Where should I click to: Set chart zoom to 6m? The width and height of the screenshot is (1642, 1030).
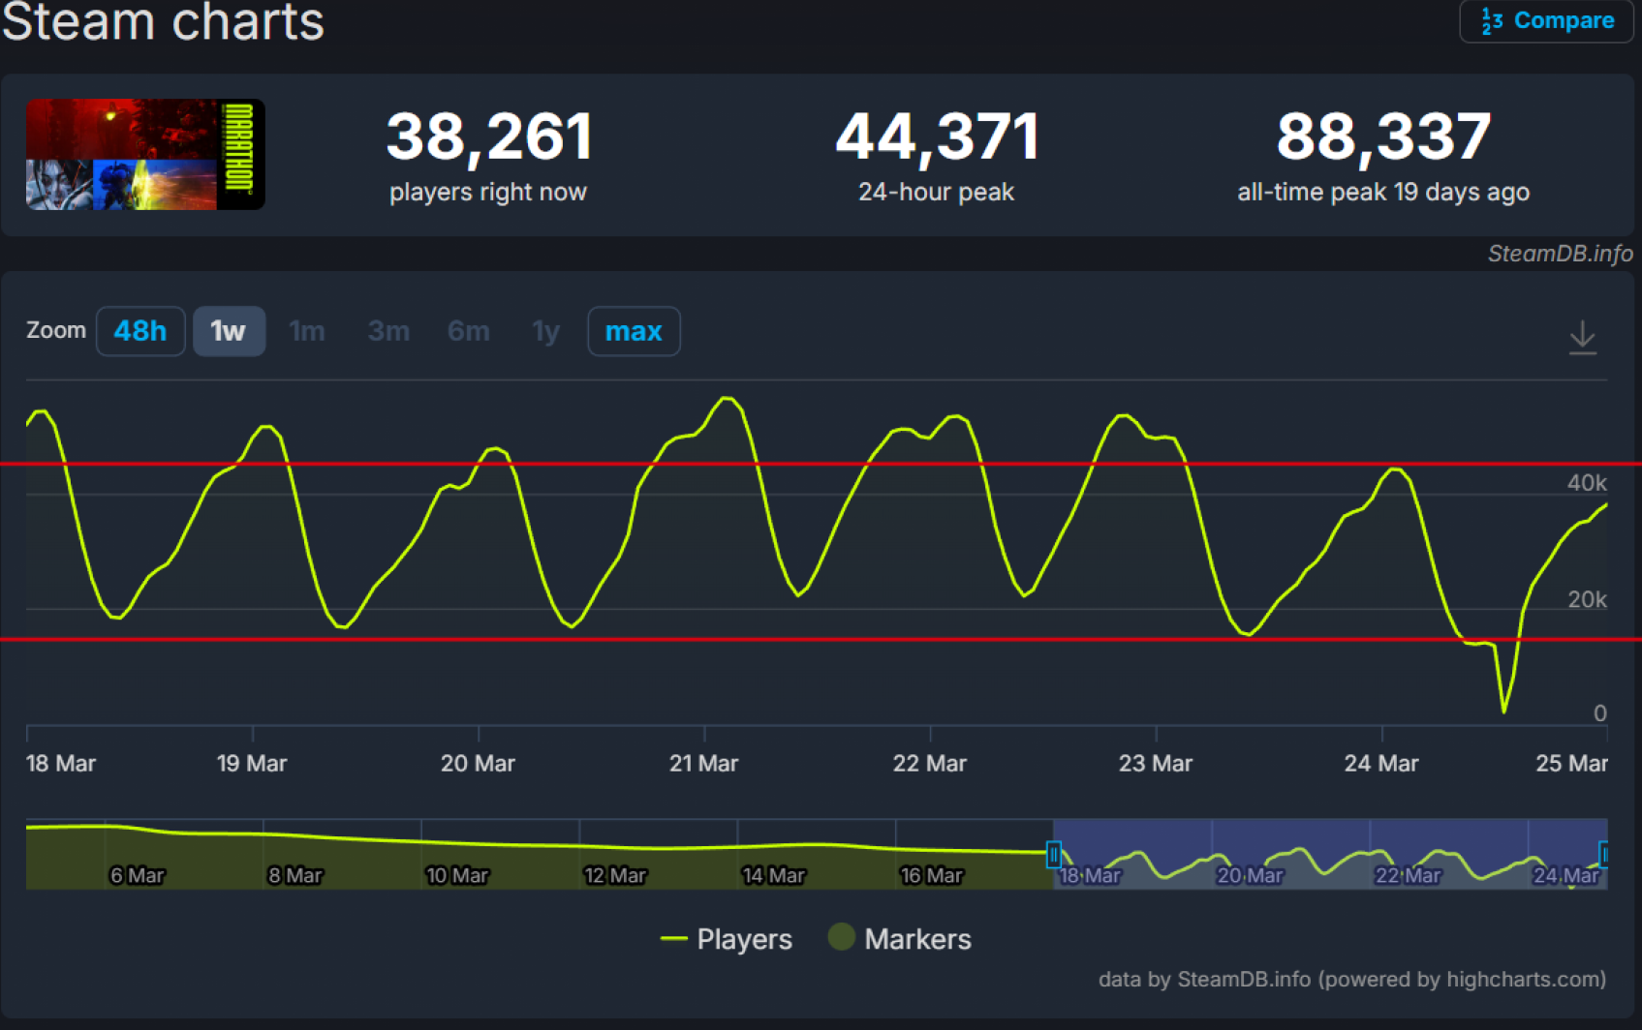click(469, 331)
